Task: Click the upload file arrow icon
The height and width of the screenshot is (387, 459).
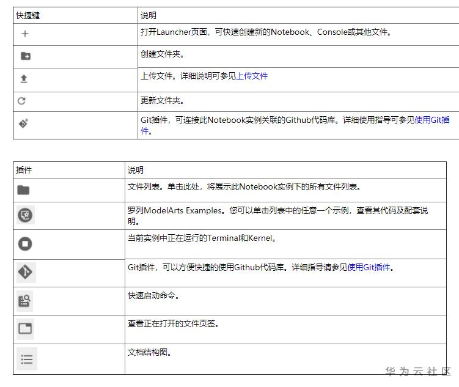Action: [x=24, y=79]
